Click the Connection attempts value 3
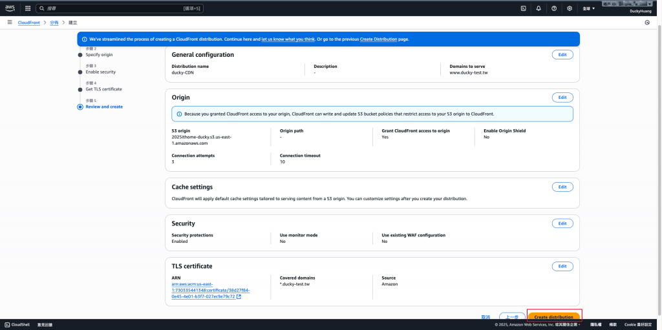The image size is (662, 330). click(173, 161)
